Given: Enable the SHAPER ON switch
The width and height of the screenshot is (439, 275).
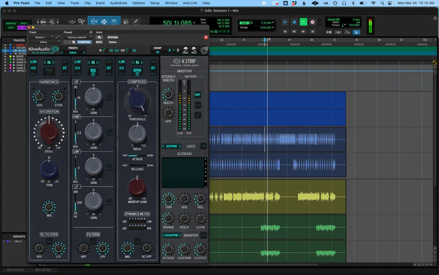Looking at the screenshot, I should point(203,235).
